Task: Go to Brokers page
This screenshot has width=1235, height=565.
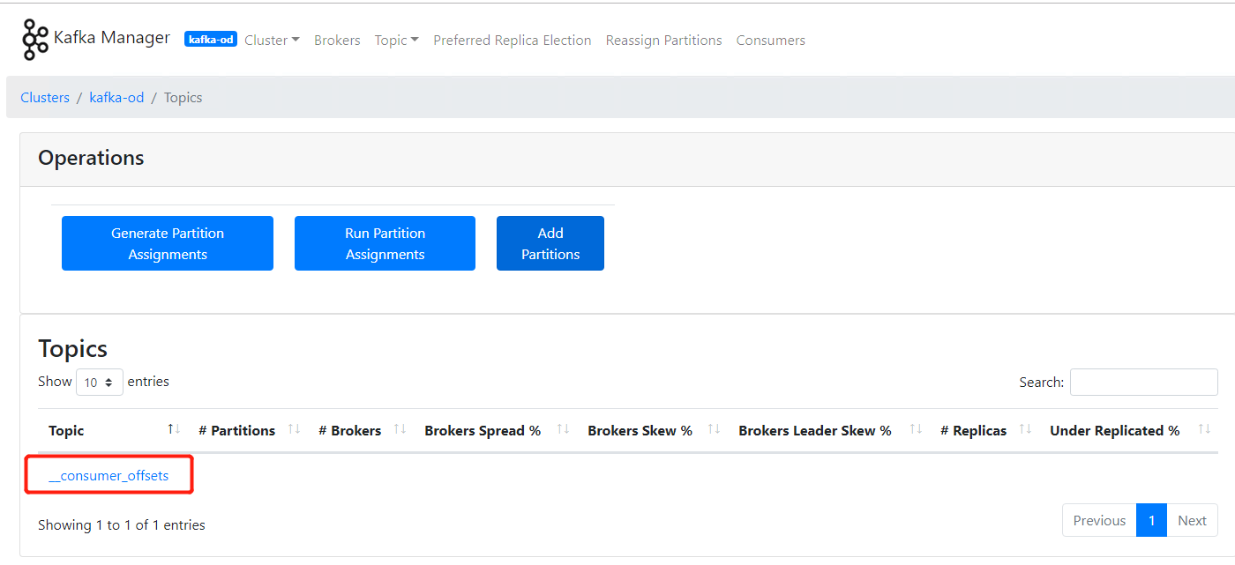Action: pos(337,41)
